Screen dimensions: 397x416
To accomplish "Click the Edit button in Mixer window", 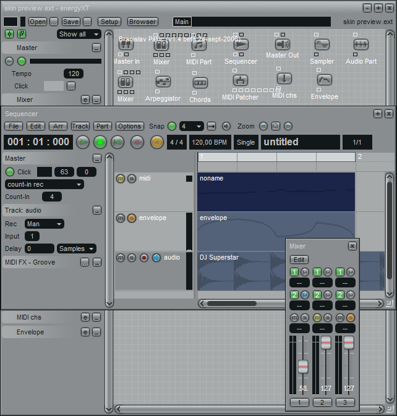I will pyautogui.click(x=299, y=260).
